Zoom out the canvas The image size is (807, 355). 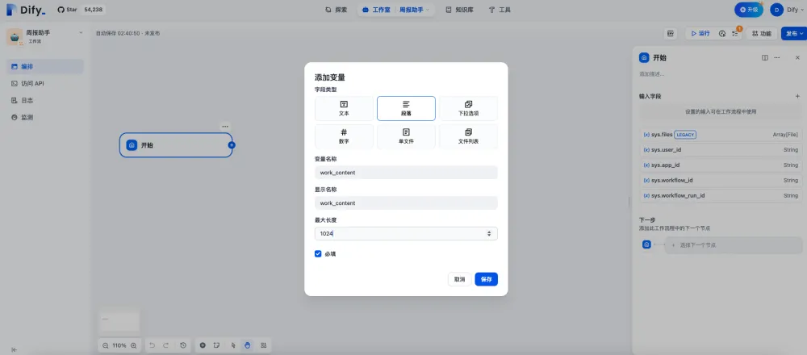pos(106,345)
